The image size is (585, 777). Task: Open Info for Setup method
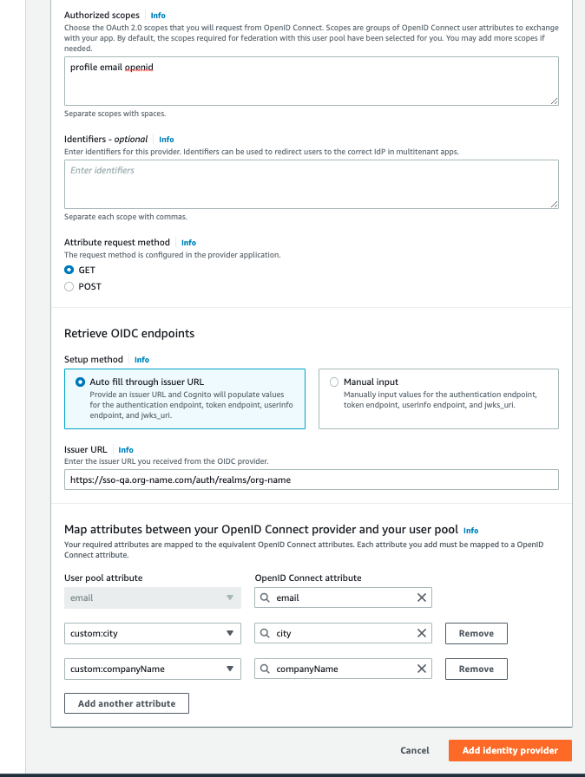pyautogui.click(x=141, y=359)
